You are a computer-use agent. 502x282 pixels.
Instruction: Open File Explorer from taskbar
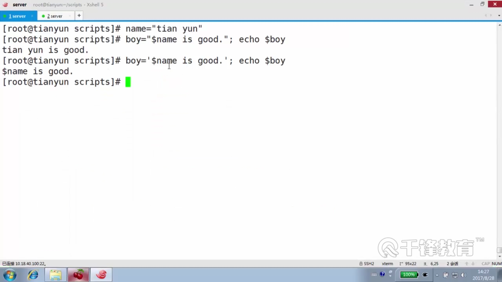55,275
